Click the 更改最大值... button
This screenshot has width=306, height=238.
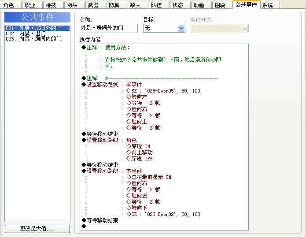(37, 229)
